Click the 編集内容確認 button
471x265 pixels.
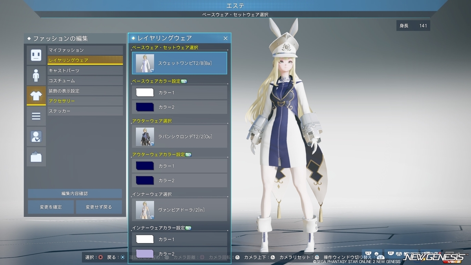[x=75, y=194]
